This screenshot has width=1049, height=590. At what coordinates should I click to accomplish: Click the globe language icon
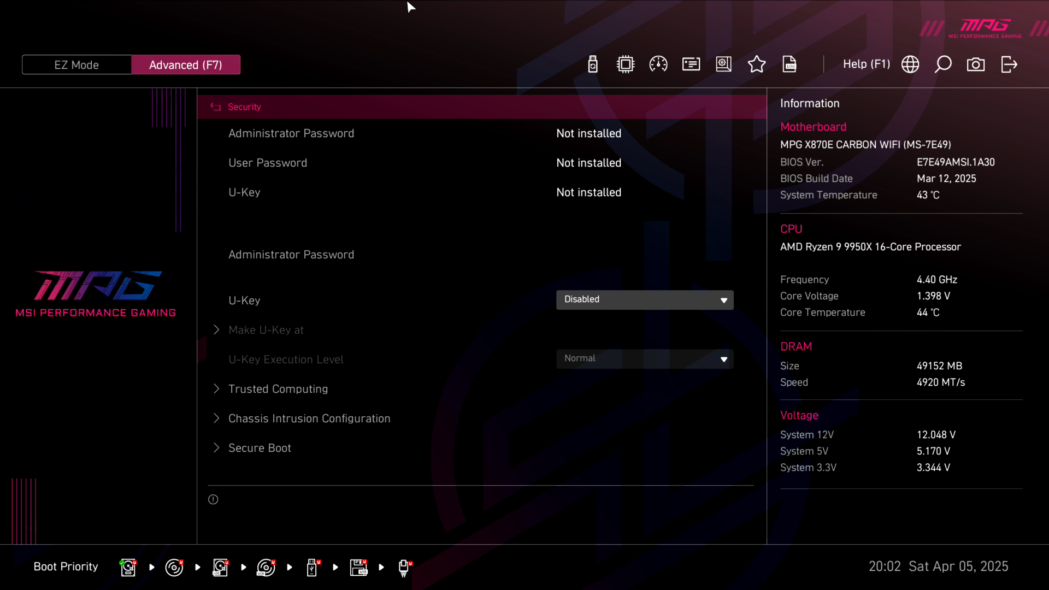coord(910,64)
